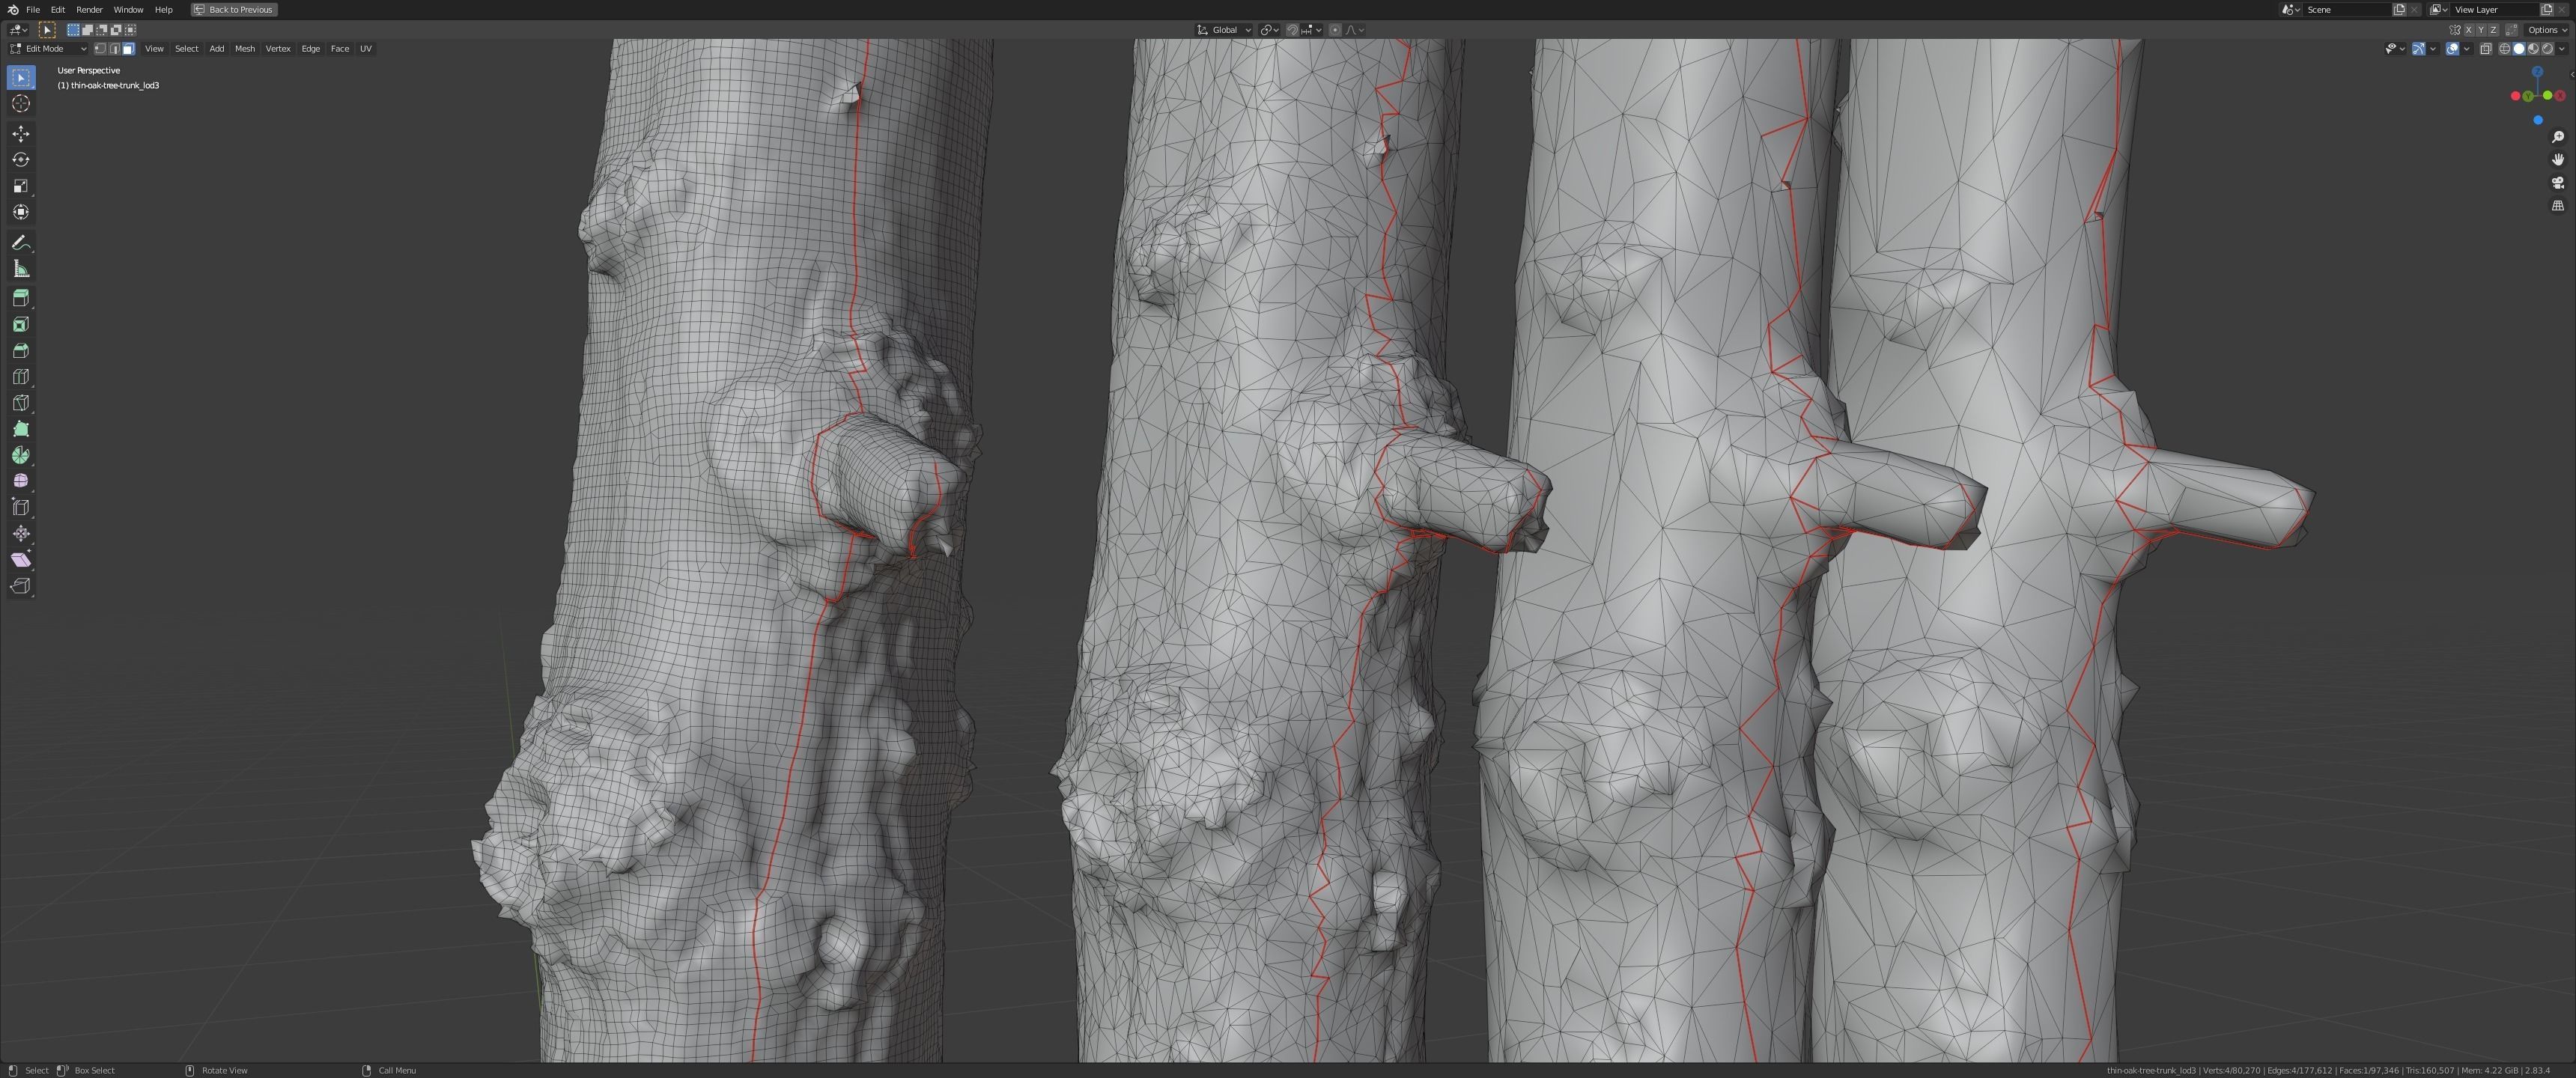Select the Select Box tool in toolbar
2576x1078 pixels.
point(21,78)
